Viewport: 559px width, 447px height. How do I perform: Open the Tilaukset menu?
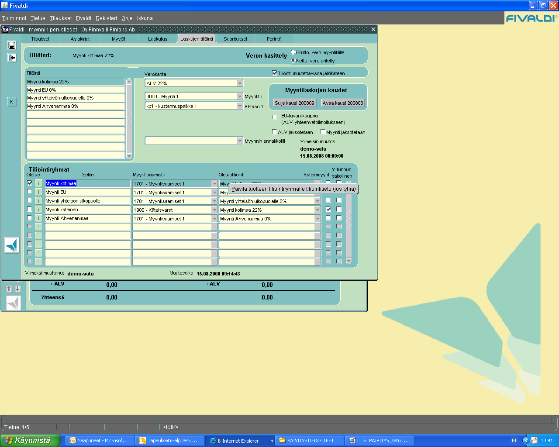[x=61, y=18]
